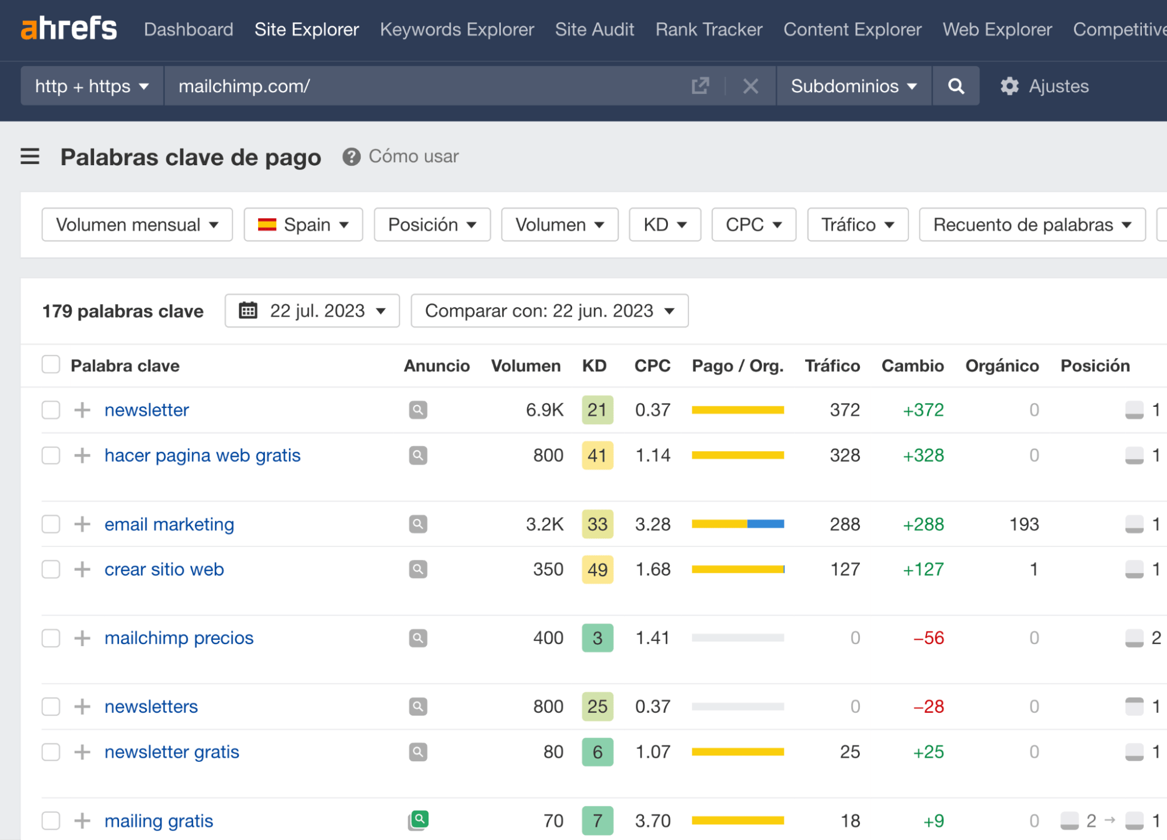Screen dimensions: 1167x840
Task: Click the Ajustes gear icon
Action: point(1009,86)
